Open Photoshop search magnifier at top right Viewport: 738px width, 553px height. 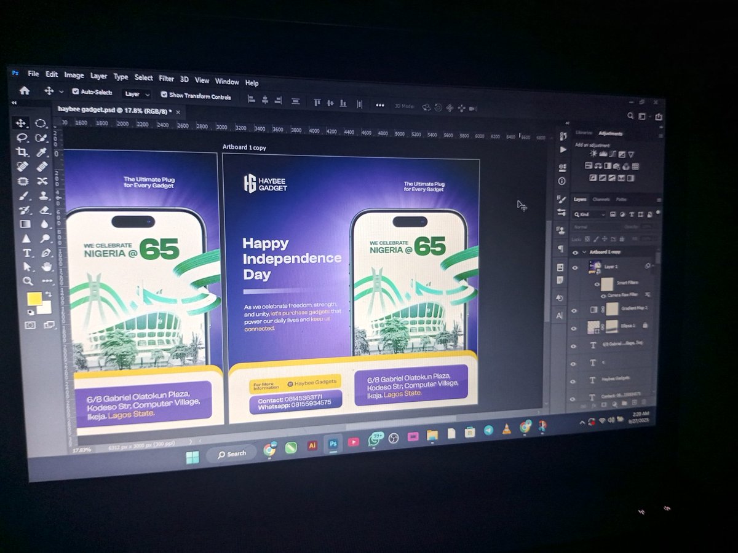[630, 116]
